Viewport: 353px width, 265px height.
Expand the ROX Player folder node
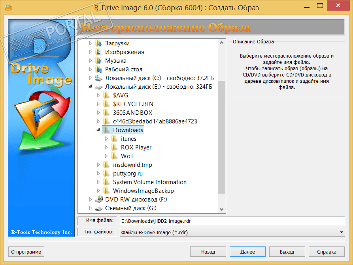click(x=106, y=147)
